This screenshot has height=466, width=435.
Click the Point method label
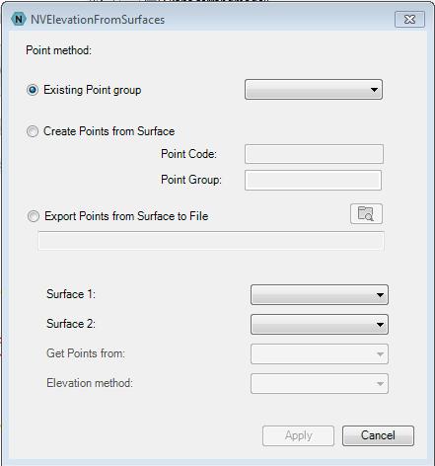[58, 50]
